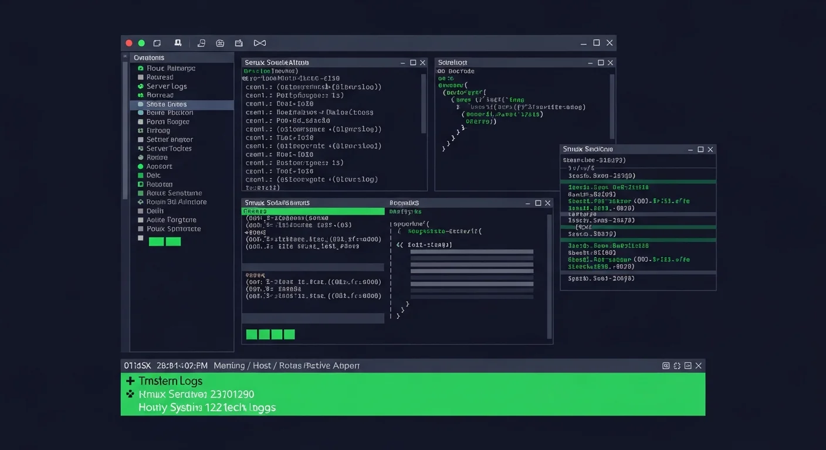Click the bowtie connector icon in the toolbar
This screenshot has width=826, height=450.
point(259,43)
